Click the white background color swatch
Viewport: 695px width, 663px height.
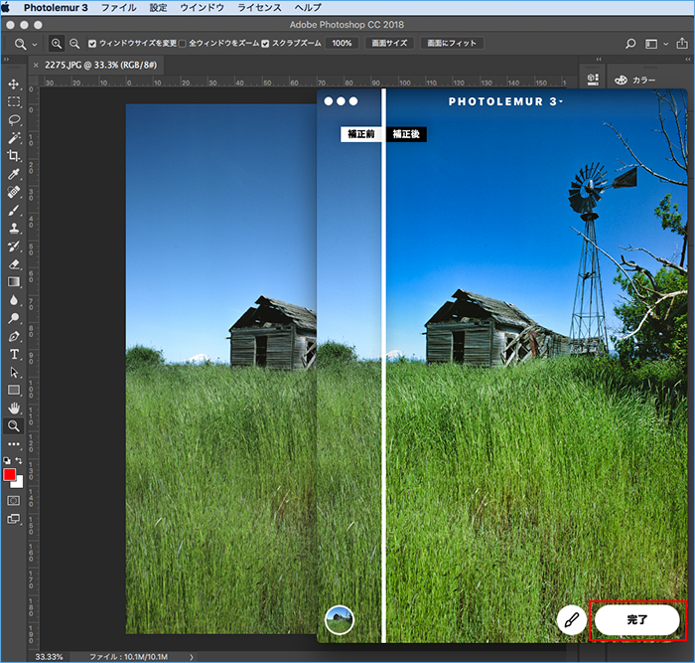click(19, 483)
